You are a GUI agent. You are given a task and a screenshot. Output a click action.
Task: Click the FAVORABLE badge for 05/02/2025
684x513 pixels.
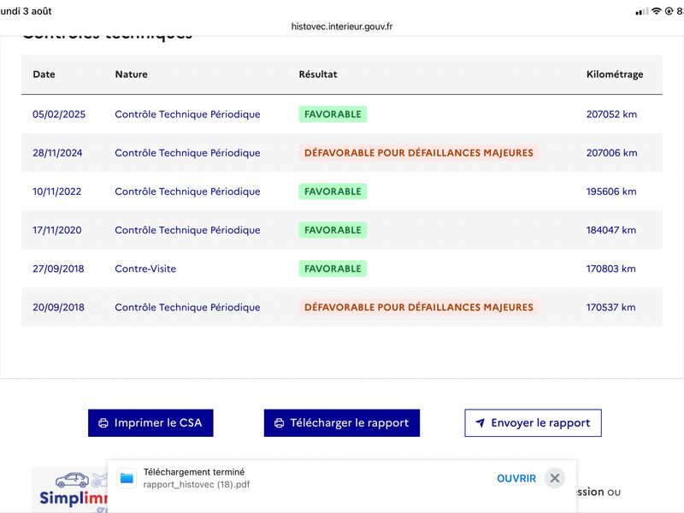click(x=333, y=115)
